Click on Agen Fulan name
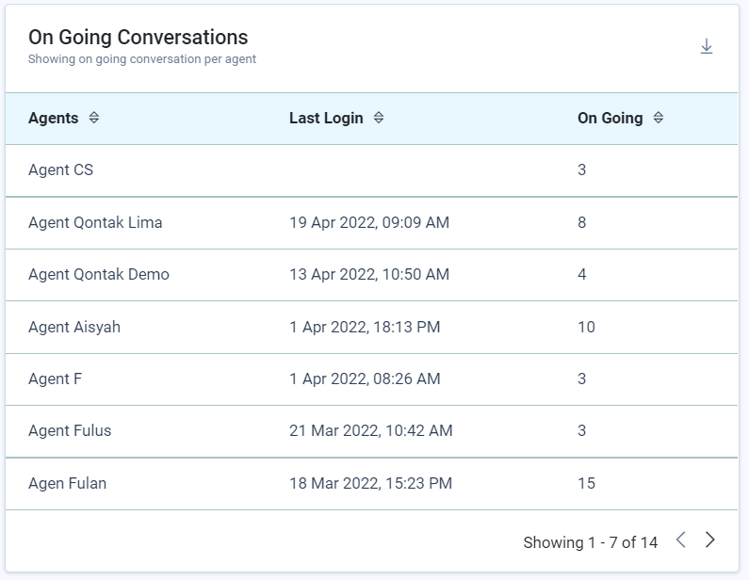This screenshot has width=749, height=580. click(67, 484)
